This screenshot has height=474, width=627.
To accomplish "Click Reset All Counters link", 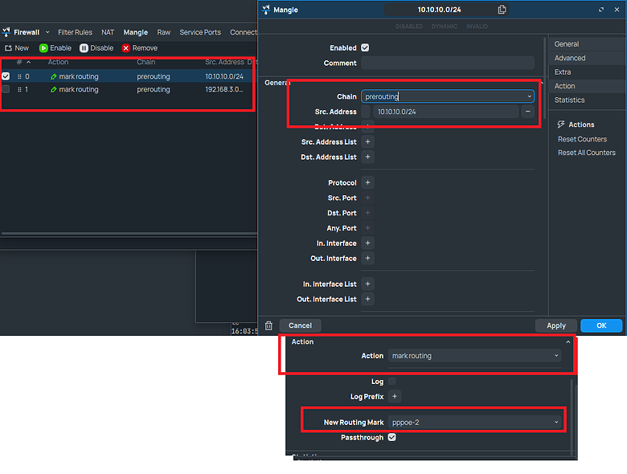I will coord(587,153).
